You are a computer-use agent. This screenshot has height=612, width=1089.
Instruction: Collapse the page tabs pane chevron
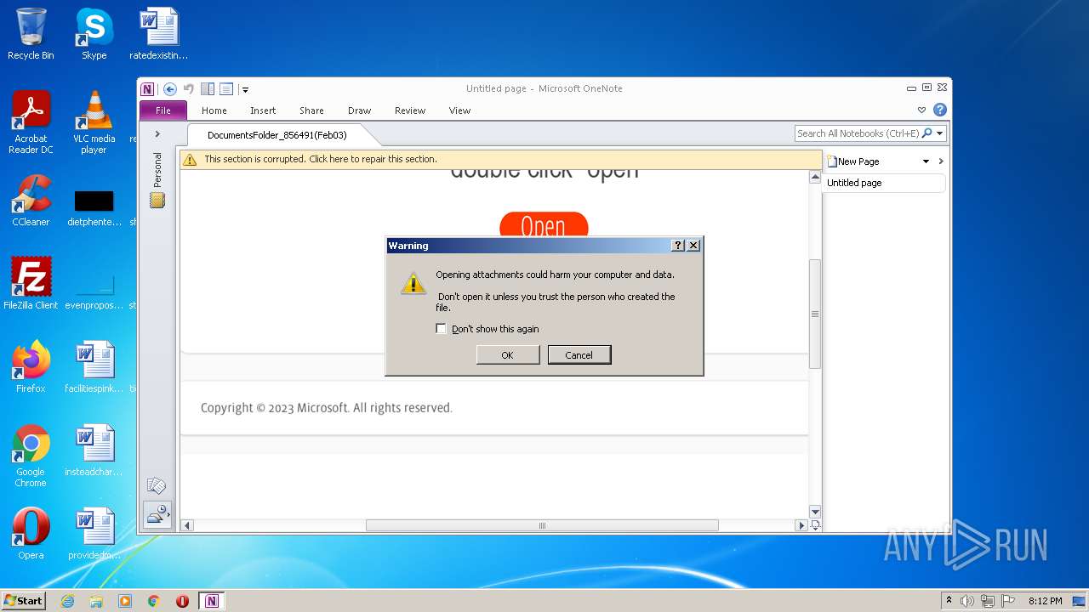click(941, 161)
